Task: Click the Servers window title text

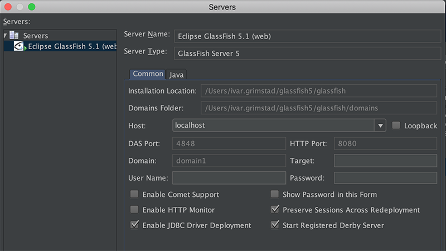Action: [x=222, y=7]
